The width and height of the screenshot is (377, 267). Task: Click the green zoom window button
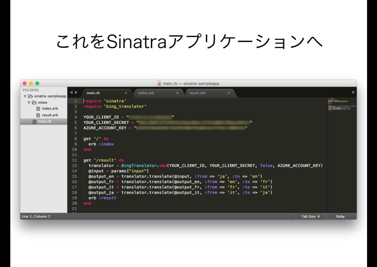(37, 83)
